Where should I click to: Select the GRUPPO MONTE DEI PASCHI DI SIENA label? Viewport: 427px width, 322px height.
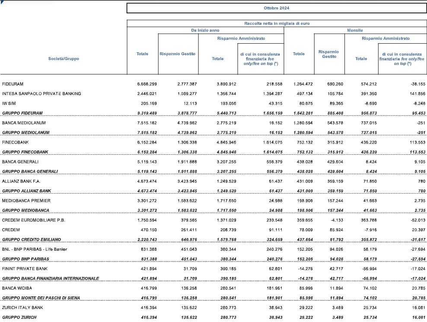pos(41,298)
